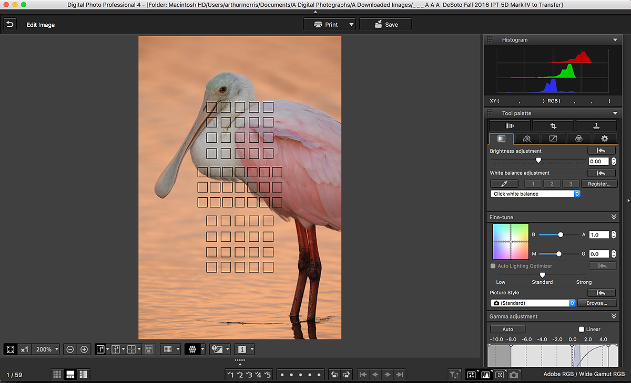
Task: Click registered white balance button 3
Action: [x=571, y=184]
